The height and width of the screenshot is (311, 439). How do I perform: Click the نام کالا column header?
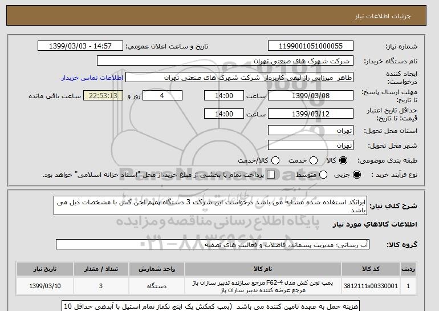click(263, 269)
